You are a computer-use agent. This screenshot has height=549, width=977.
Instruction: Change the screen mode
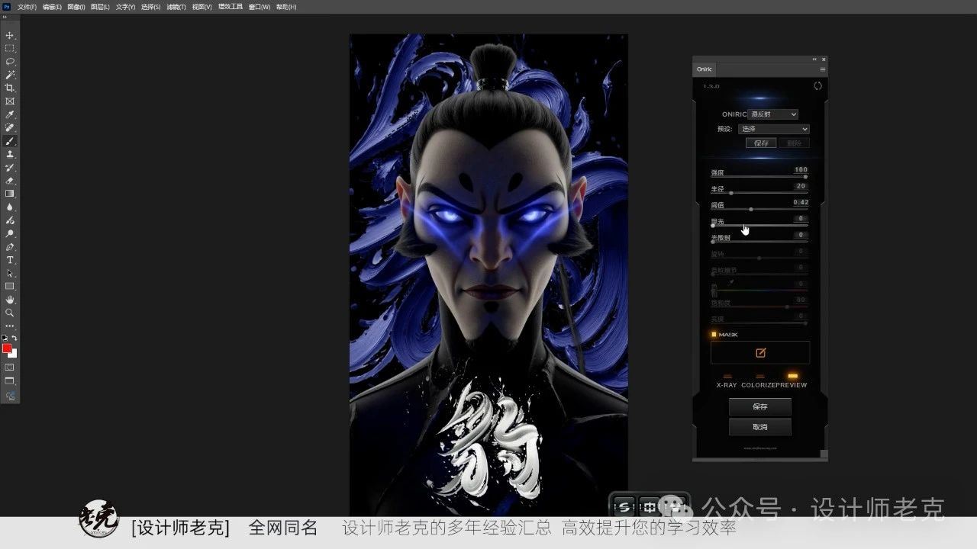[10, 381]
